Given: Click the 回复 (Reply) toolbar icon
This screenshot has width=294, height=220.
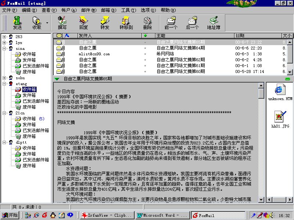Looking at the screenshot, I should (83, 22).
